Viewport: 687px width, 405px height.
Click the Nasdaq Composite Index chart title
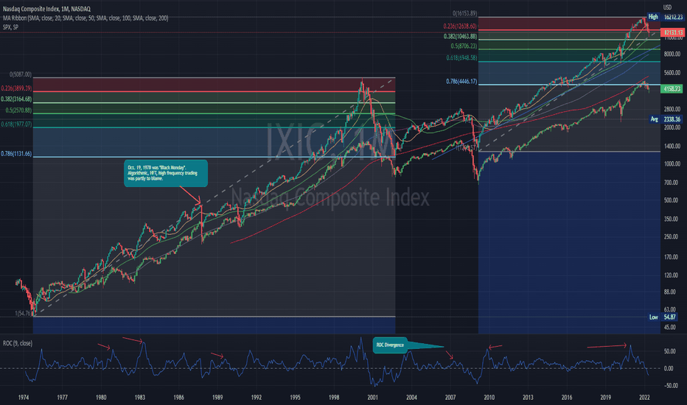46,9
